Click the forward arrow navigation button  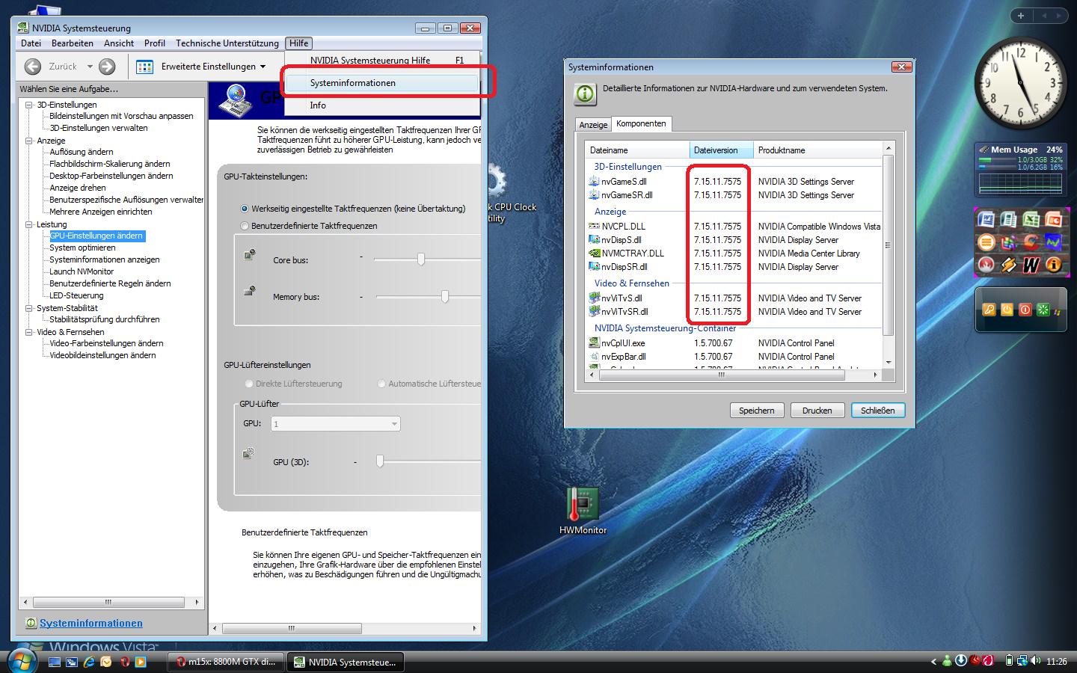click(x=107, y=67)
